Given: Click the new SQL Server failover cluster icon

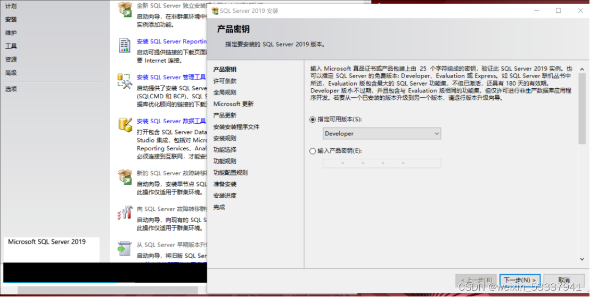Looking at the screenshot, I should pyautogui.click(x=125, y=176).
